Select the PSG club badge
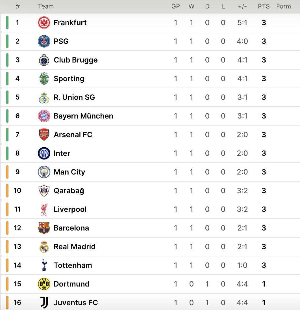Image resolution: width=300 pixels, height=310 pixels. click(44, 41)
